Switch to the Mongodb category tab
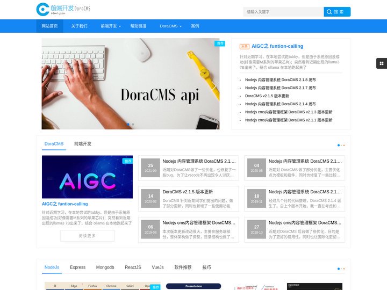 tap(105, 267)
